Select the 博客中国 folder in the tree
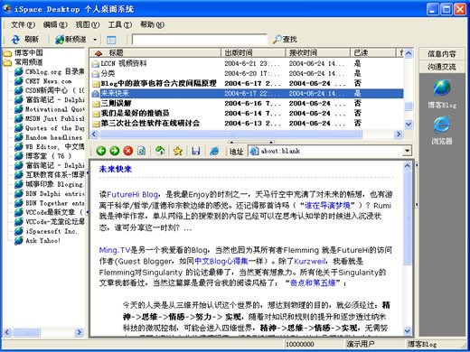Viewport: 470px width, 352px height. coord(29,53)
